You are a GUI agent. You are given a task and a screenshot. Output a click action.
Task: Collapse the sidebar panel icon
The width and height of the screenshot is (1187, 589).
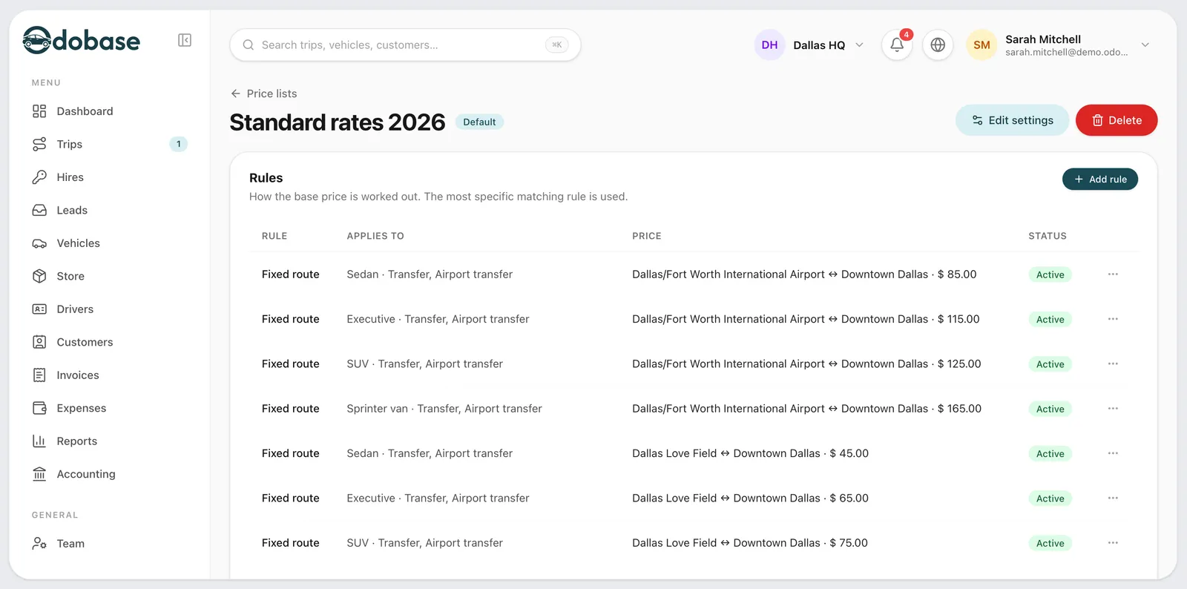185,40
